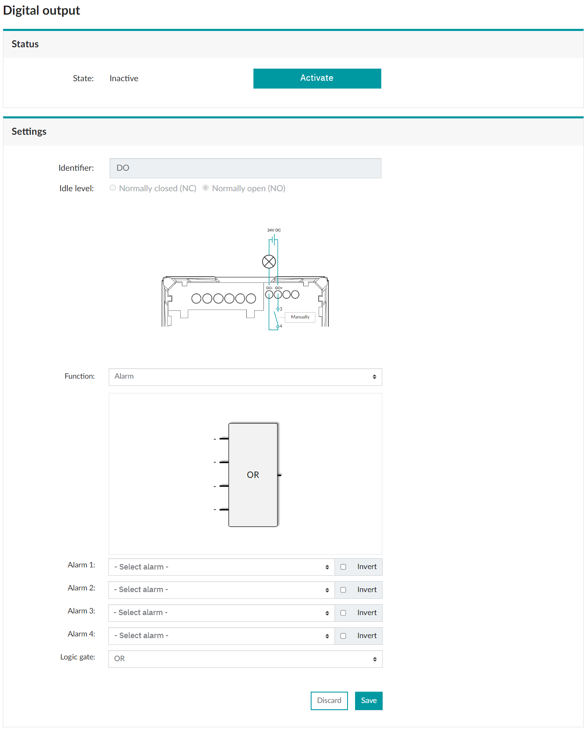Open the Logic gate dropdown showing OR
The height and width of the screenshot is (731, 588).
tap(245, 659)
